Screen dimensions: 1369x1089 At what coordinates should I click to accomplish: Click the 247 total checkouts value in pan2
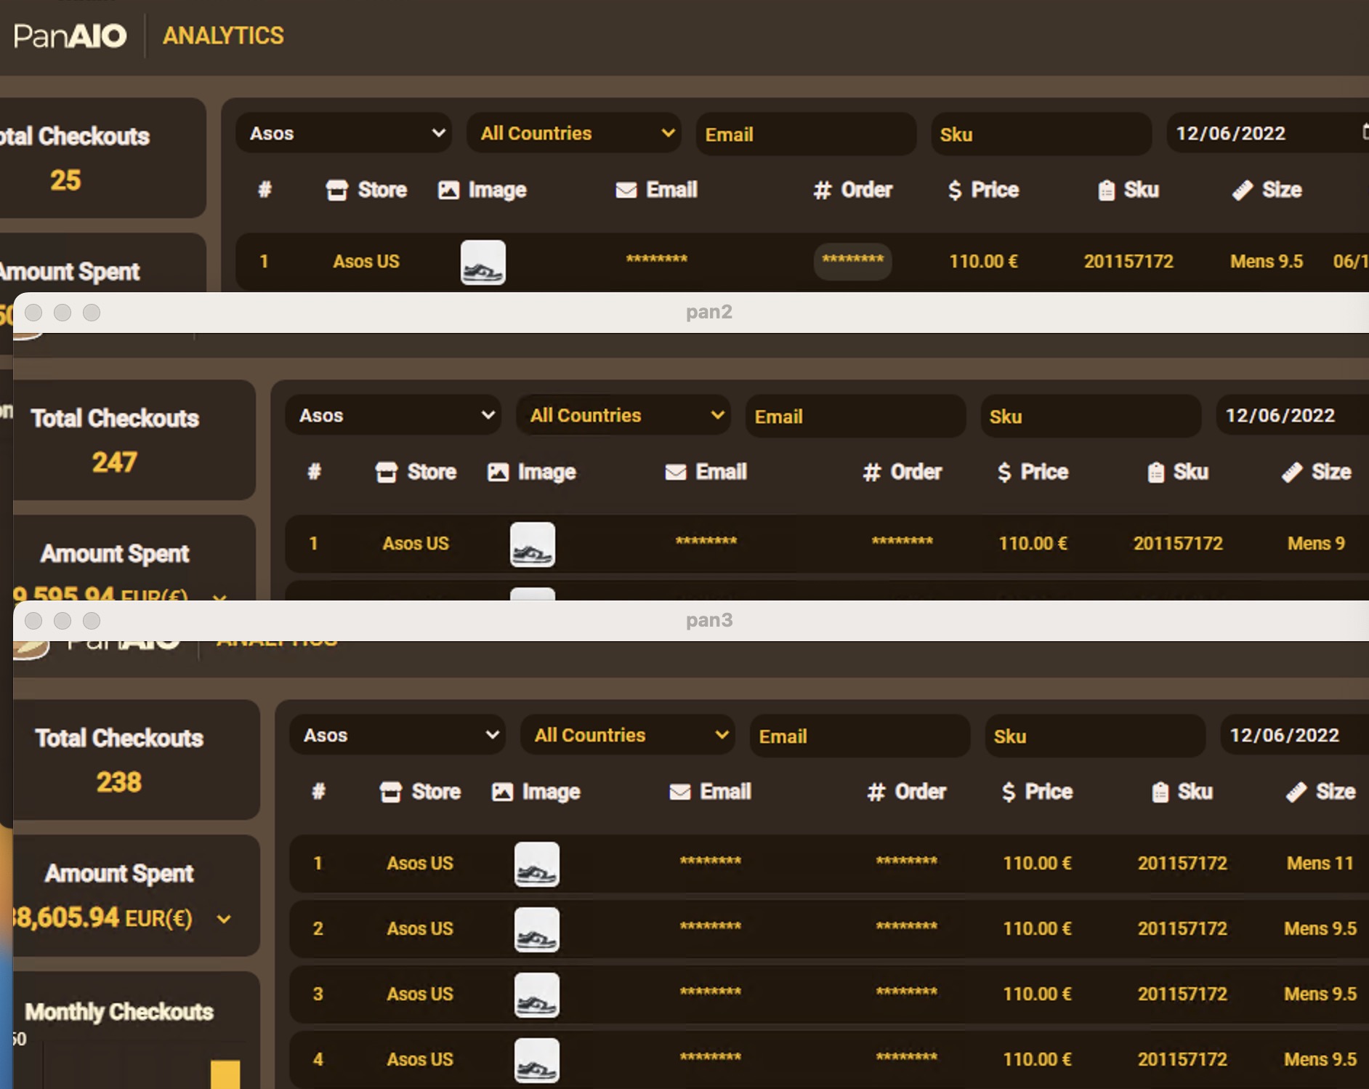(115, 462)
